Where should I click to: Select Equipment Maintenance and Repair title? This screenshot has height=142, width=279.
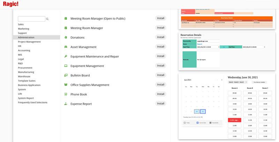click(95, 57)
